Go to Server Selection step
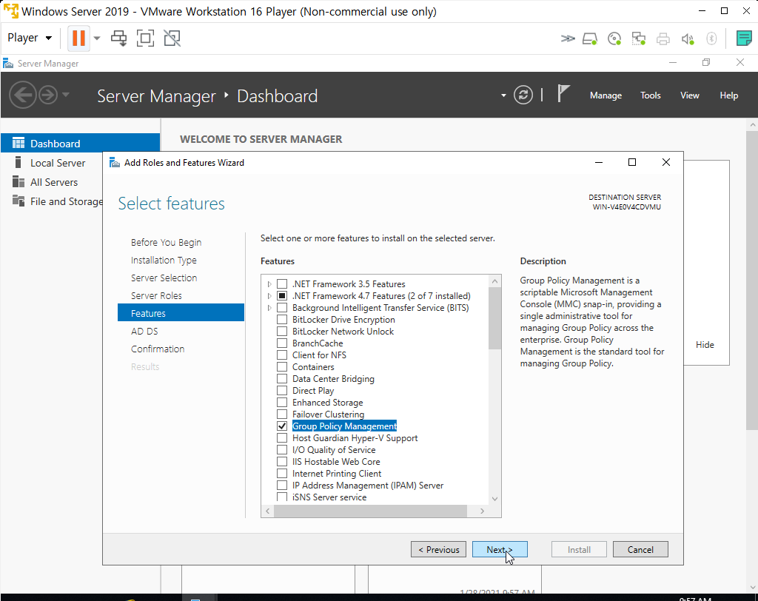This screenshot has height=601, width=758. tap(164, 278)
